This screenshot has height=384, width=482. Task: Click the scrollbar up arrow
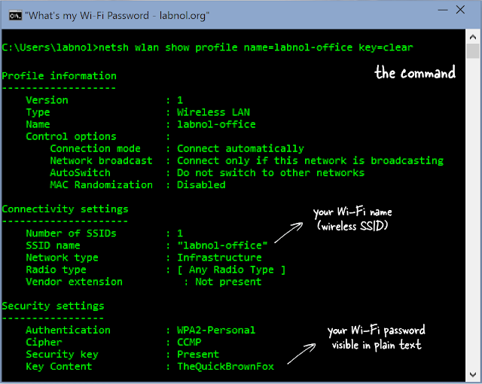point(473,36)
